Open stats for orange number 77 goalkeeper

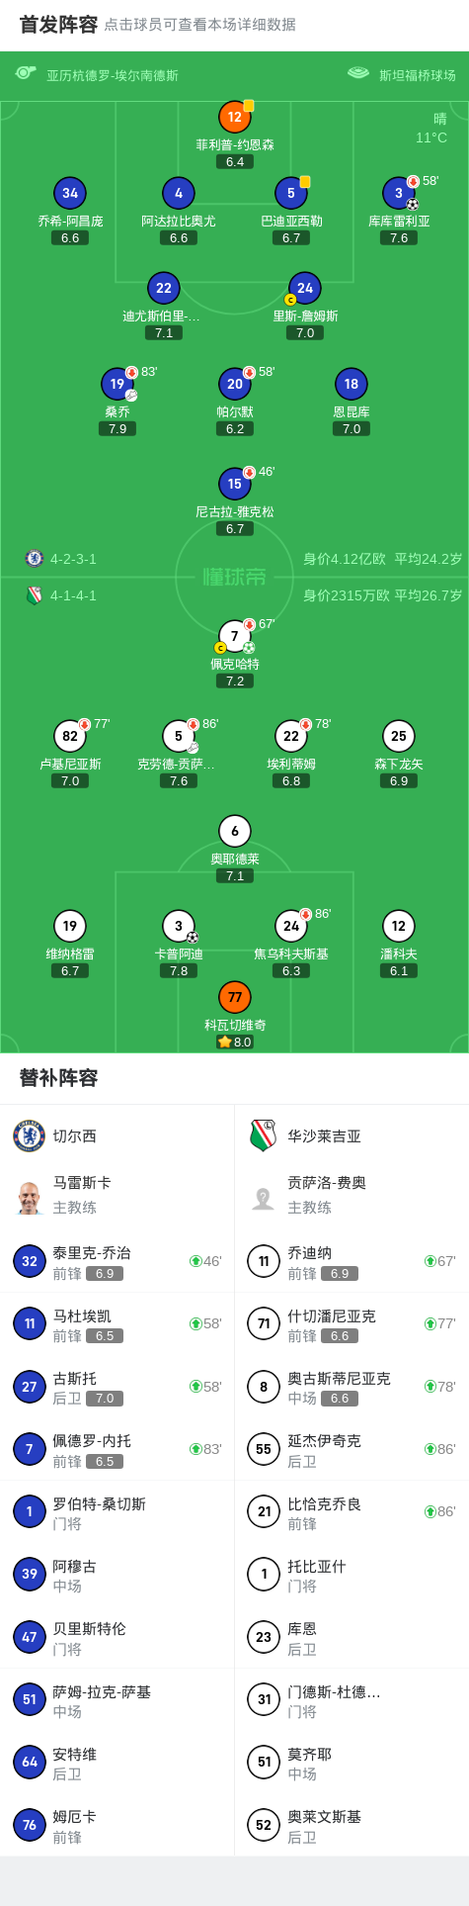234,997
